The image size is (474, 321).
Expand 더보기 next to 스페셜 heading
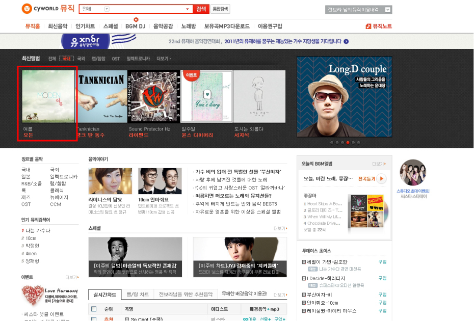pyautogui.click(x=280, y=228)
